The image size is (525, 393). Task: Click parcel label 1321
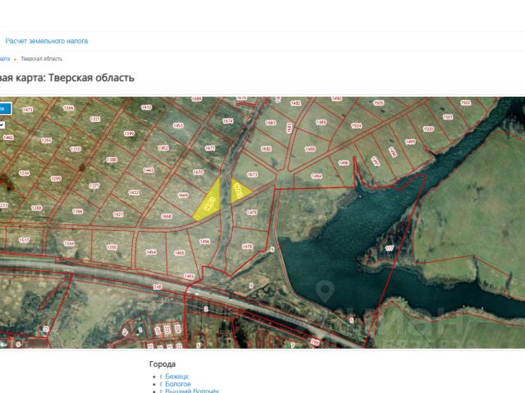click(x=95, y=120)
